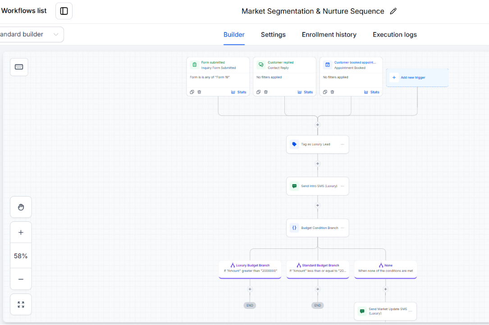Click END marker under Luxury Budget Branch
Image resolution: width=489 pixels, height=325 pixels.
tap(250, 305)
